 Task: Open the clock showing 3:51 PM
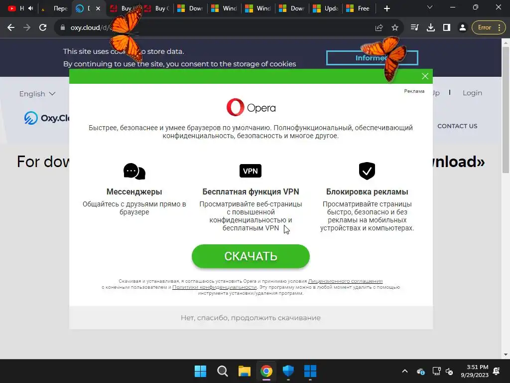(475, 371)
